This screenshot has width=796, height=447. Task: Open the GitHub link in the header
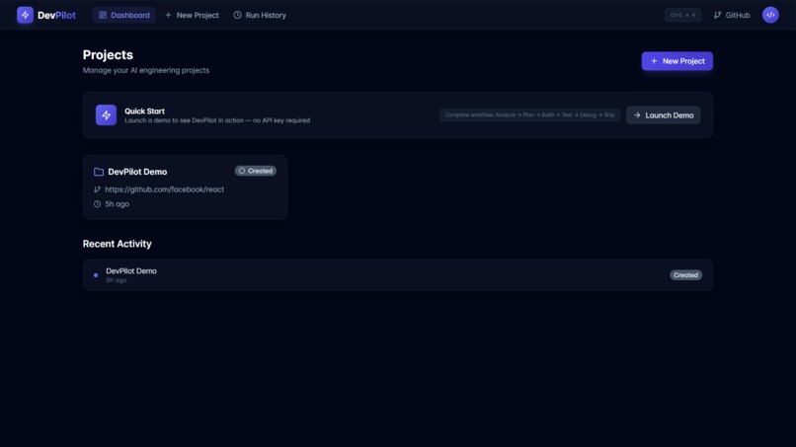[732, 15]
